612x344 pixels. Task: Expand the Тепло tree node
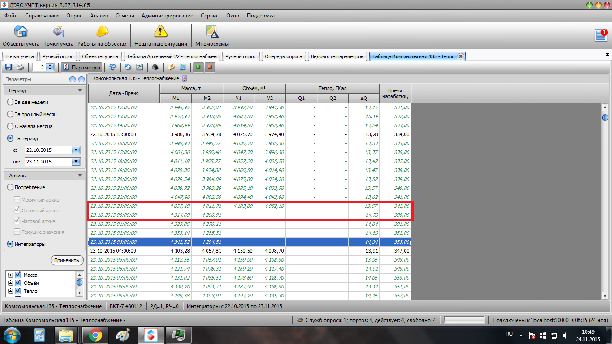pyautogui.click(x=10, y=291)
